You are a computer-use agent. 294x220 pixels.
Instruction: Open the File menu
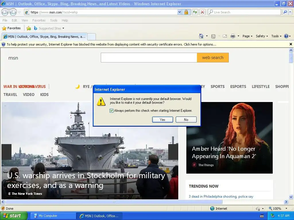pyautogui.click(x=5, y=20)
